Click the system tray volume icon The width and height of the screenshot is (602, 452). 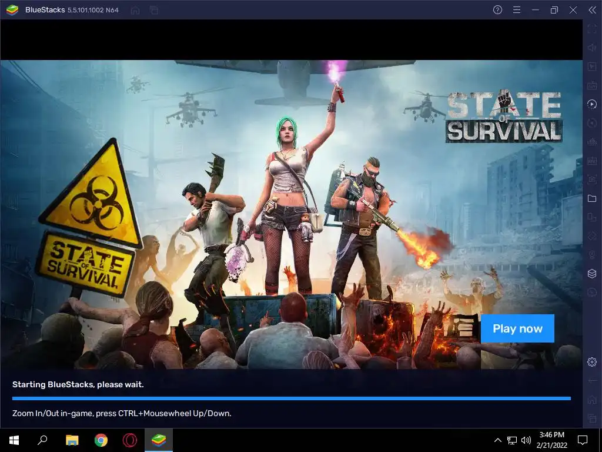coord(526,440)
